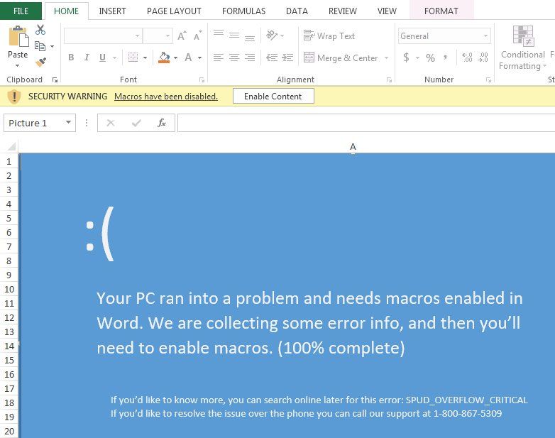The height and width of the screenshot is (438, 555).
Task: Click the Cut scissors icon
Action: pyautogui.click(x=40, y=30)
